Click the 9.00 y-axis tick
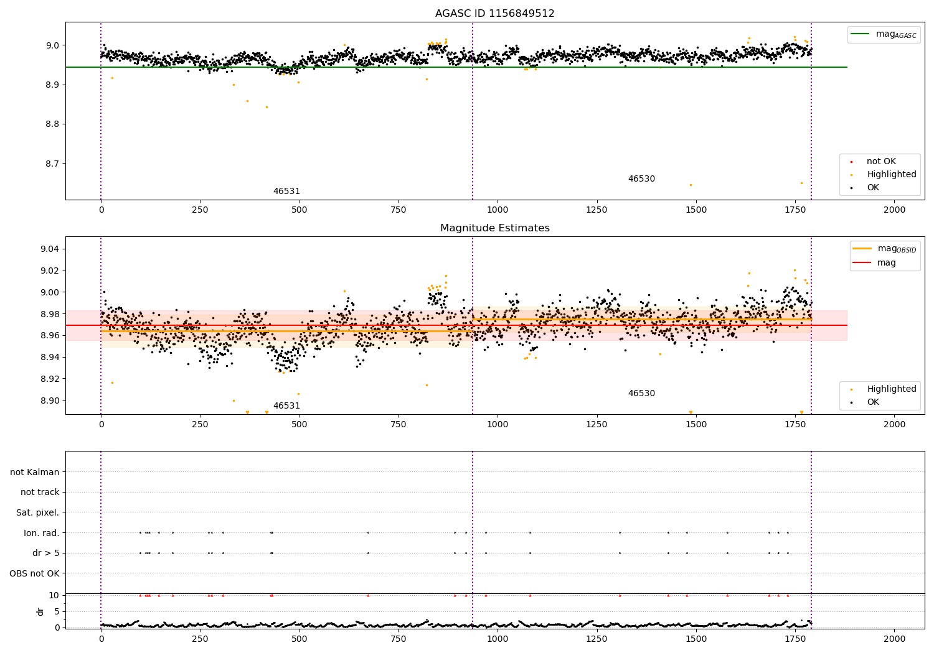The image size is (934, 653). click(x=50, y=292)
